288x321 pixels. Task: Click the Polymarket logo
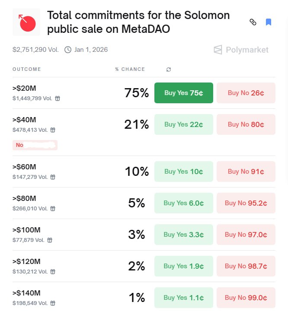coord(241,50)
